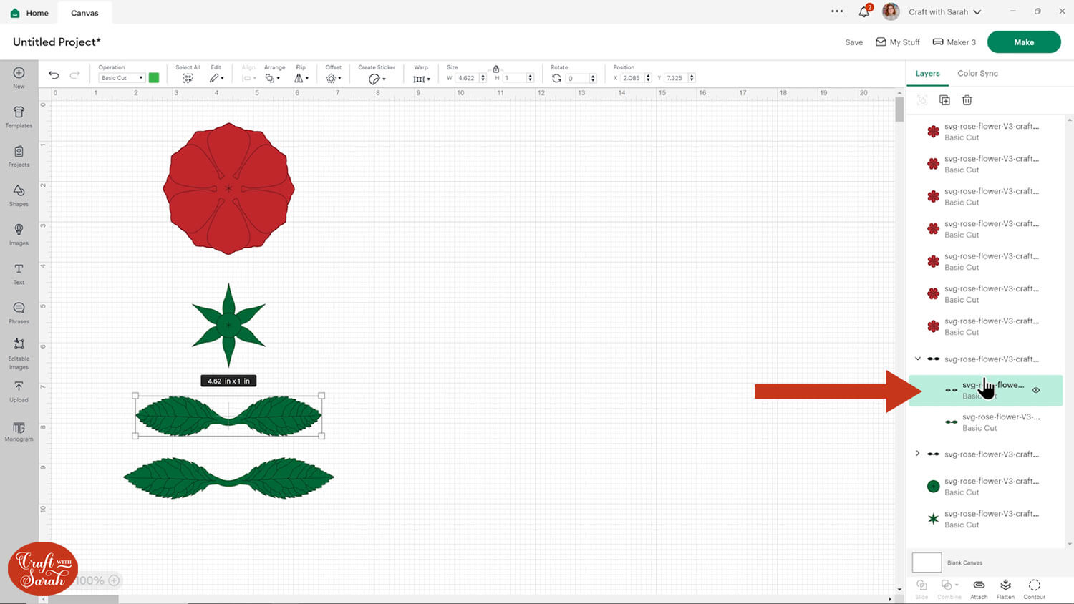Open the Warp dropdown
1074x604 pixels.
(x=422, y=78)
